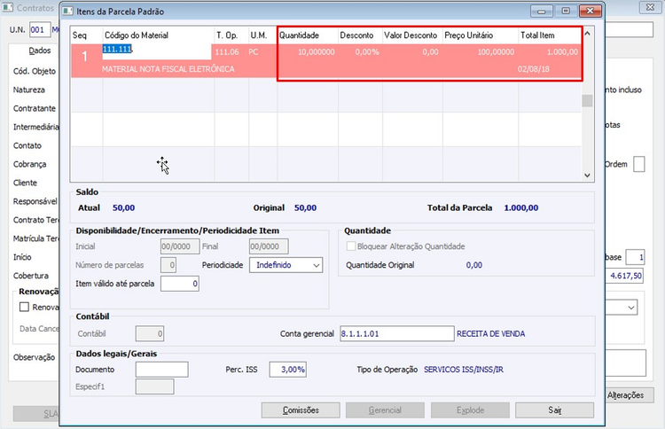Click the Quantidade column header
The height and width of the screenshot is (429, 665).
tap(300, 35)
